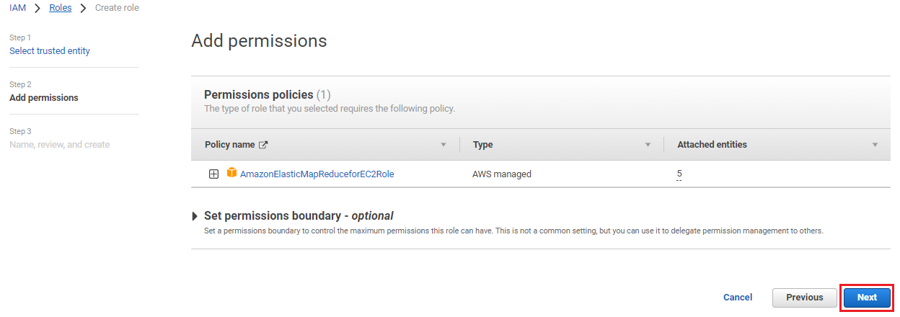Click the Policy name column header
Image resolution: width=900 pixels, height=317 pixels.
[x=230, y=145]
